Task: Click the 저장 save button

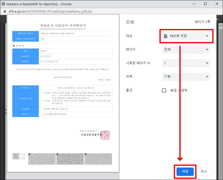Action: coord(185,172)
